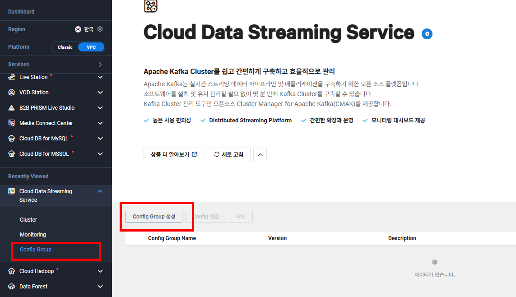Click the 높은 사용 편의성 feature text

172,121
